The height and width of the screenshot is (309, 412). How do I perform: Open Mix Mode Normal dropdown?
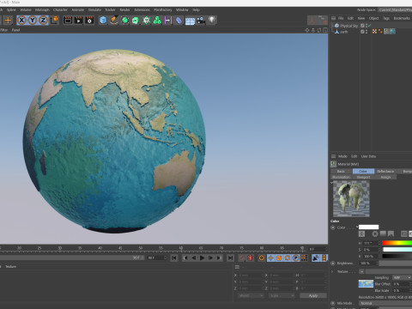click(x=385, y=303)
